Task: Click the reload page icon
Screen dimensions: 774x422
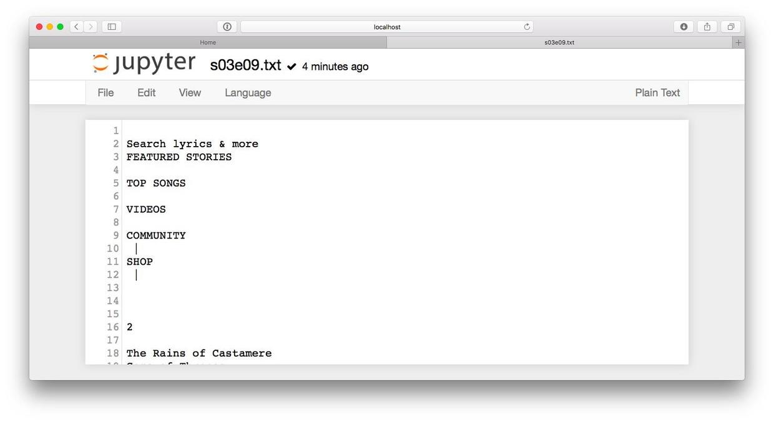Action: [527, 27]
